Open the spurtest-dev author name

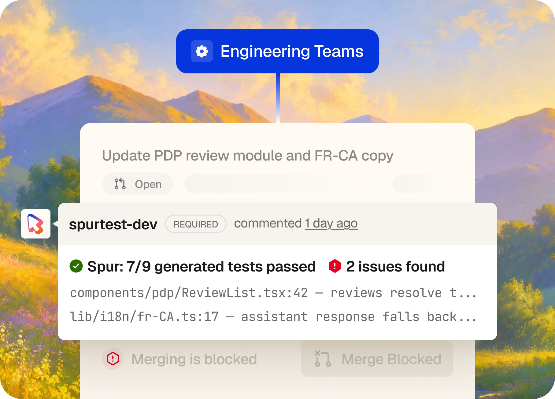click(x=113, y=224)
